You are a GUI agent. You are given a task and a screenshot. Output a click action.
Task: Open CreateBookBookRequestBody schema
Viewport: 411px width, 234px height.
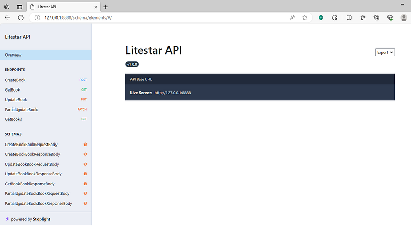(46, 145)
